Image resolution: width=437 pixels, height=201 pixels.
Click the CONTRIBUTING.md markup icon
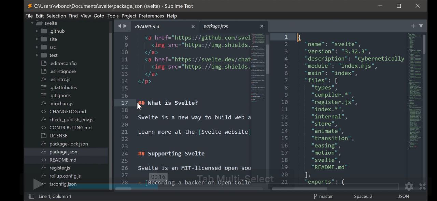click(44, 128)
